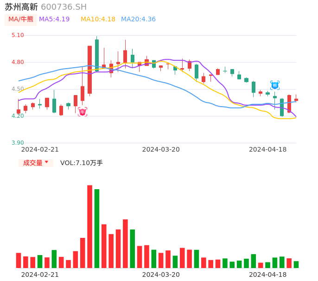Click the last green volume bar on the right
318x281 pixels.
coord(296,264)
